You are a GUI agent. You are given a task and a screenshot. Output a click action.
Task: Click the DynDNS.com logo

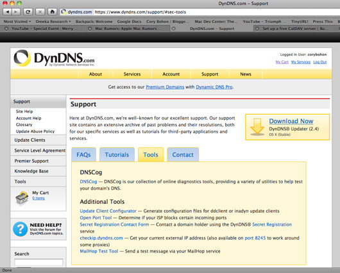[55, 58]
